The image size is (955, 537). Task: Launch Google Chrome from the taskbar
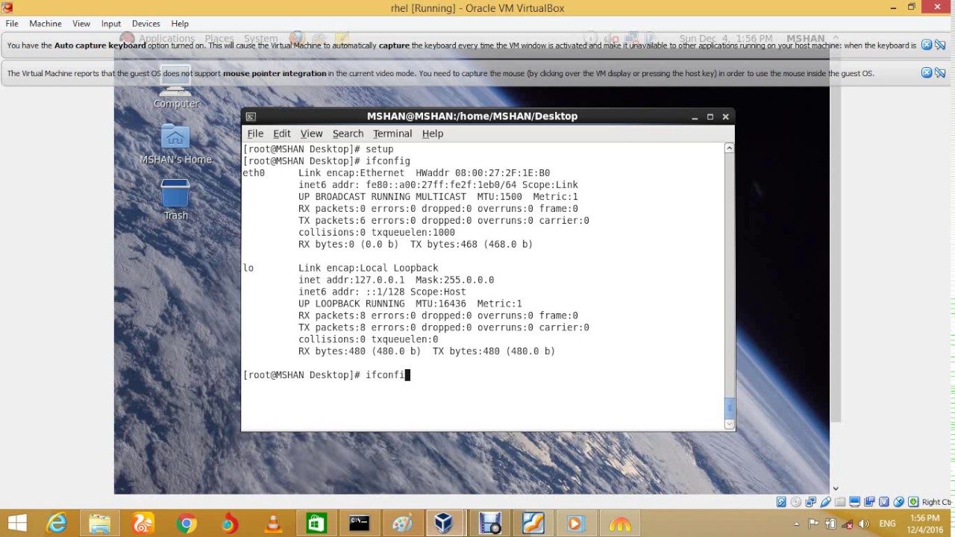187,524
